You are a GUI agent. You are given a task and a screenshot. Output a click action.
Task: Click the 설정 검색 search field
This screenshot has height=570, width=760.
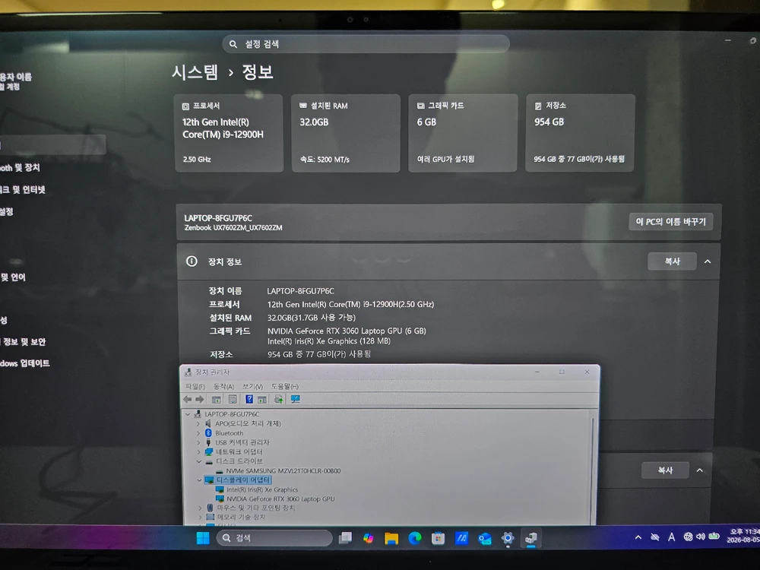pyautogui.click(x=366, y=44)
